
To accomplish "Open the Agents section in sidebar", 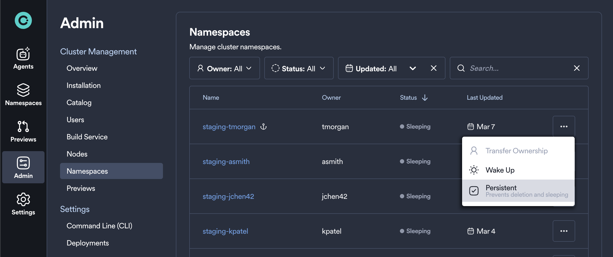I will coord(23,58).
